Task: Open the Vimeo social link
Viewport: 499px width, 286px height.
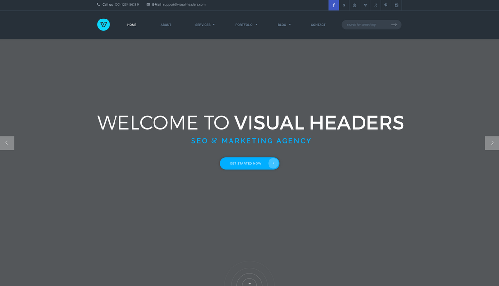Action: point(365,5)
